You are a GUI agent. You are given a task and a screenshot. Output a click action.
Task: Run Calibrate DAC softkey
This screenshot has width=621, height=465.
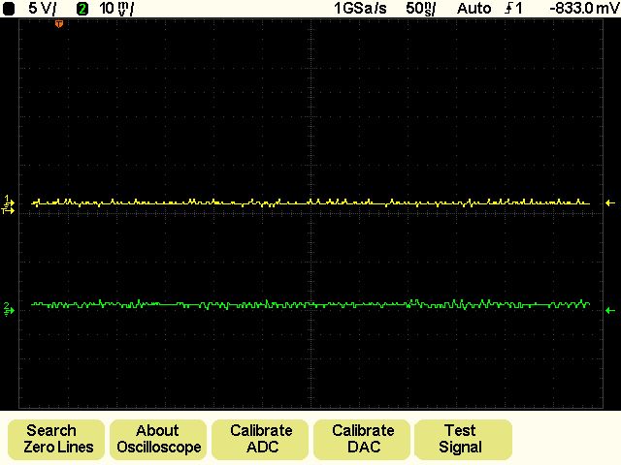tap(363, 439)
